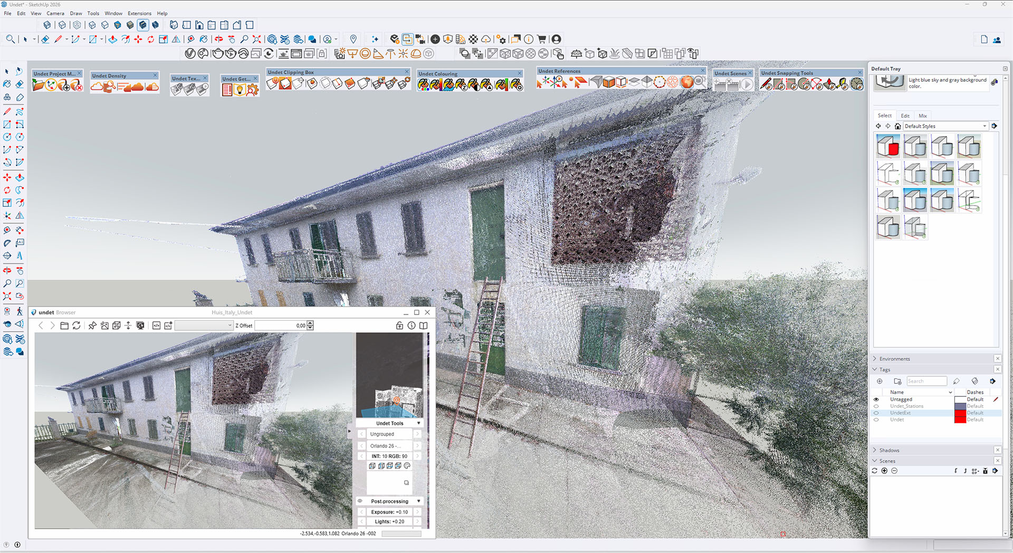Screen dimensions: 1013x553
Task: Open the Extensions menu
Action: pyautogui.click(x=139, y=13)
